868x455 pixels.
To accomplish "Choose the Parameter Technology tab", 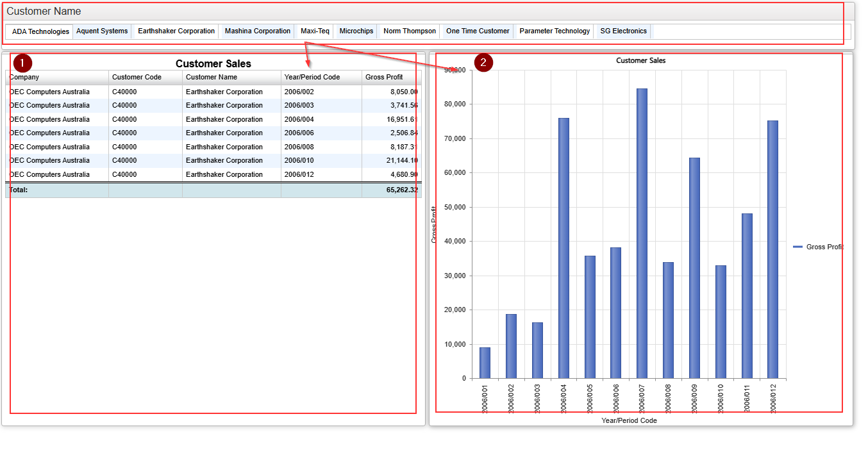I will coord(555,31).
